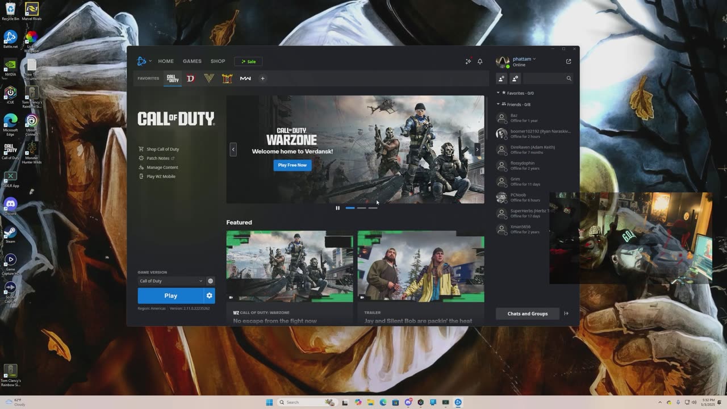Open NVIDIA desktop shortcut
The image size is (727, 409).
10,66
